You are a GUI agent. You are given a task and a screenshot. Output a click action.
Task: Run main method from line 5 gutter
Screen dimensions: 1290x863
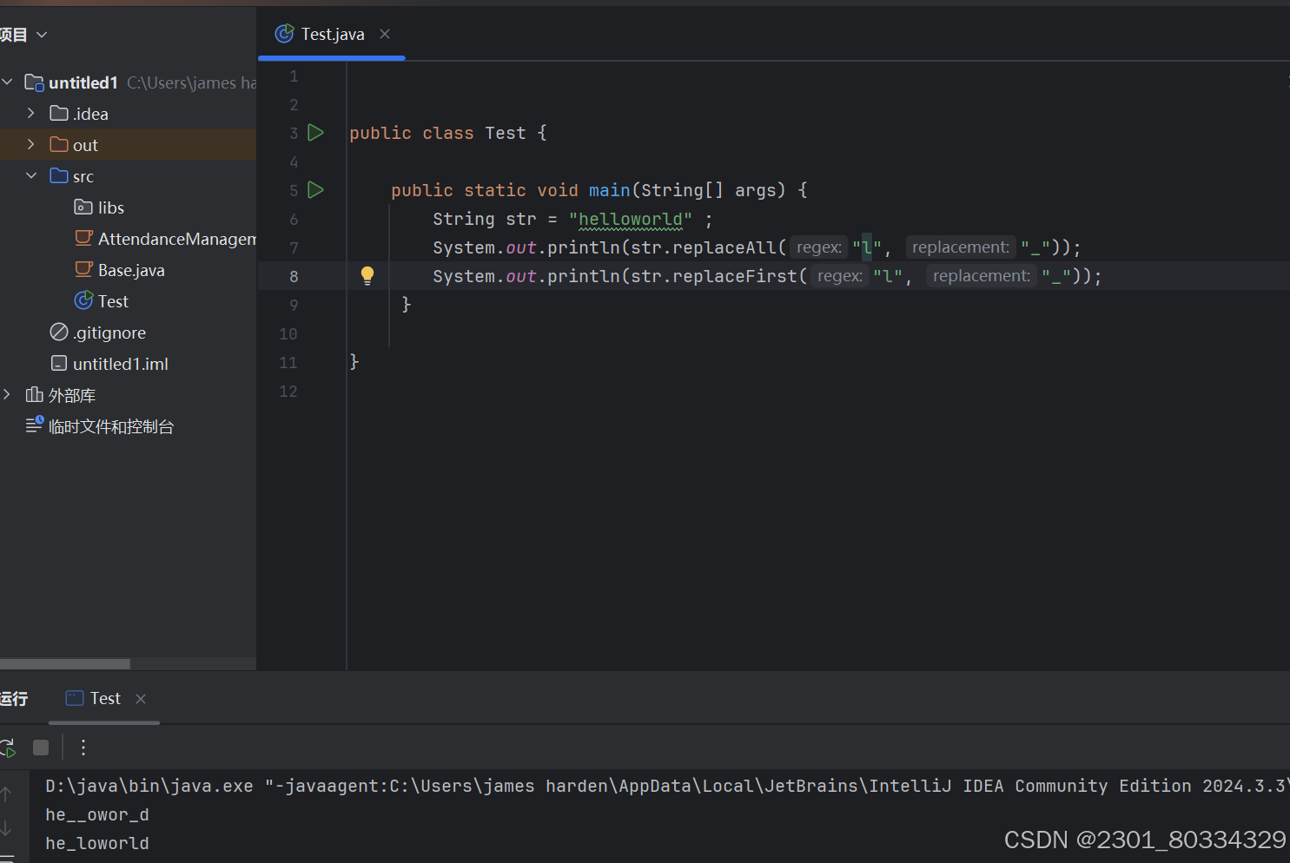coord(316,190)
